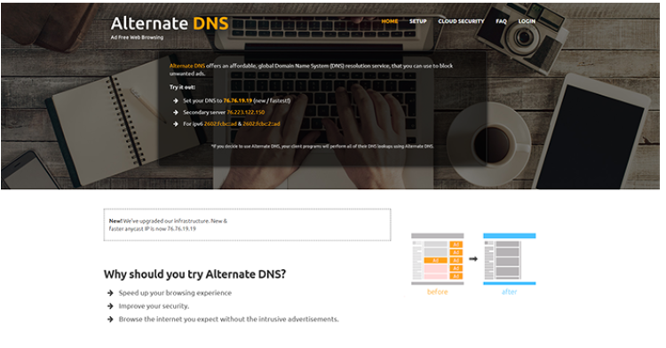Click the IPv6 address 2602:fcbc::ad
The height and width of the screenshot is (348, 666).
pos(220,124)
